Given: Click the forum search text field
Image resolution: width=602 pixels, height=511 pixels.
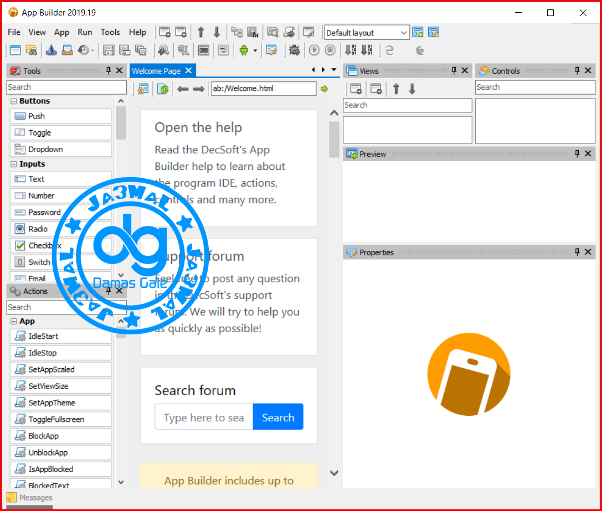Looking at the screenshot, I should coord(204,417).
